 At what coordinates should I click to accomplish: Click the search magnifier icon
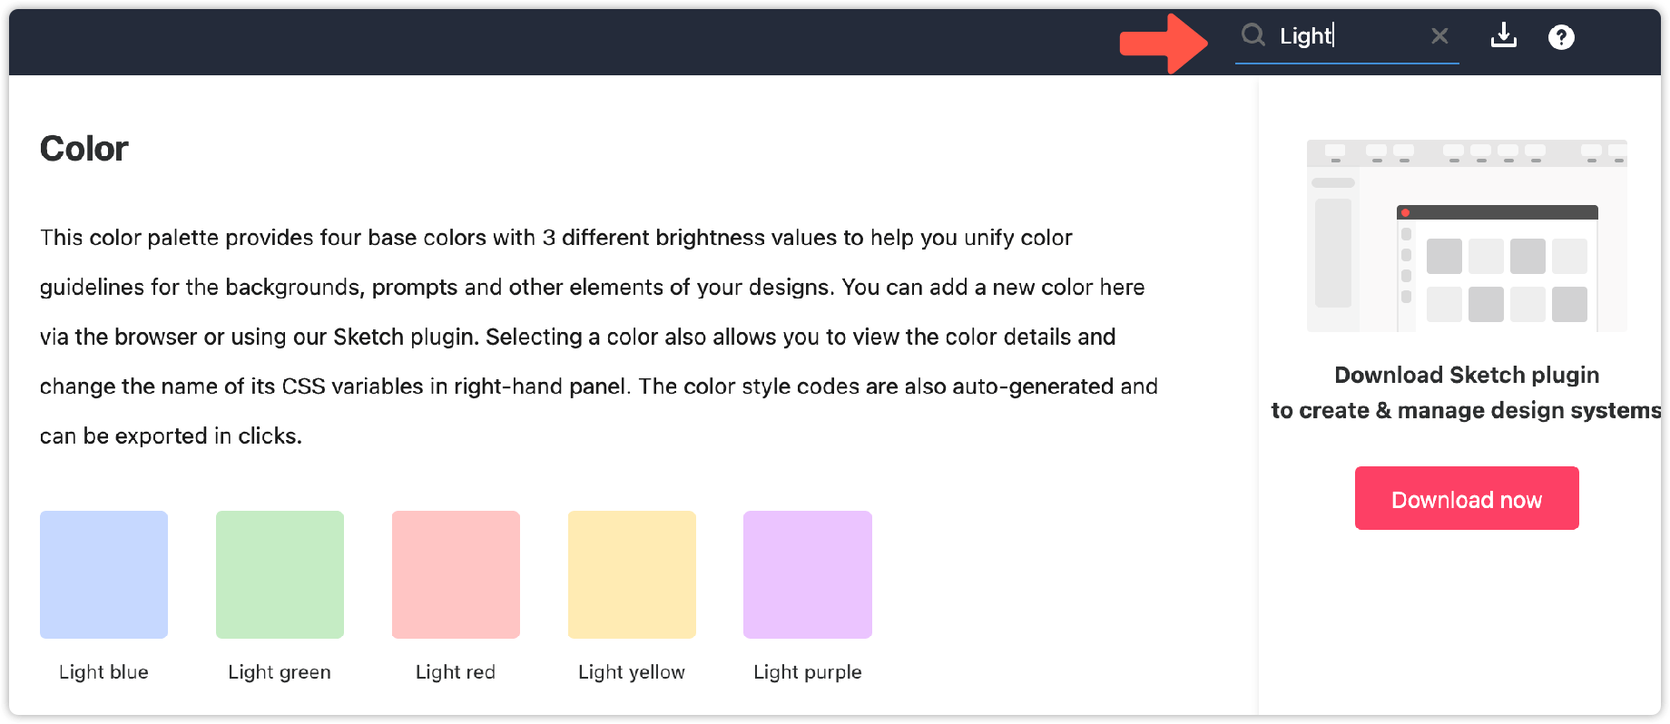coord(1253,35)
